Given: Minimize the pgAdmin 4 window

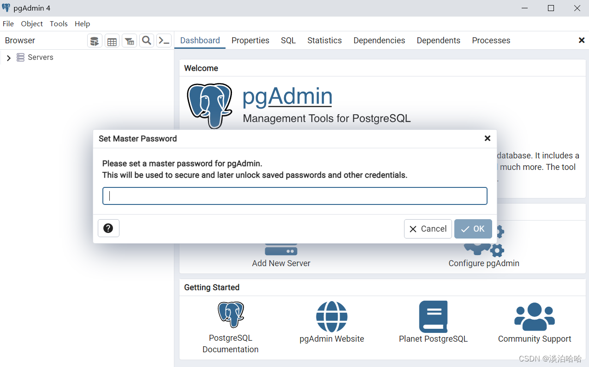Looking at the screenshot, I should [x=525, y=8].
